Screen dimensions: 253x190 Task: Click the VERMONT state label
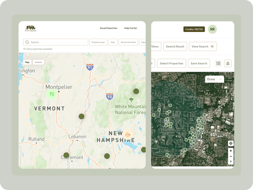coord(49,109)
